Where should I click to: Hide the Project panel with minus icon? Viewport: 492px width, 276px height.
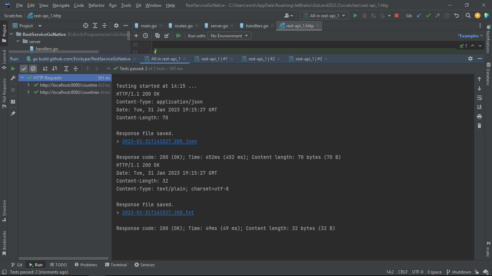(x=126, y=26)
